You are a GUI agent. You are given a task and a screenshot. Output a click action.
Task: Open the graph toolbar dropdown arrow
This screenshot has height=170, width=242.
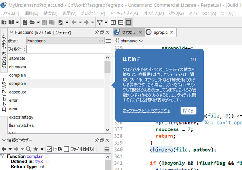(x=106, y=23)
